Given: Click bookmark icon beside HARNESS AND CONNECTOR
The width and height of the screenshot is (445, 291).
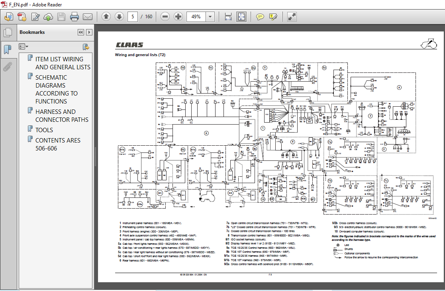Looking at the screenshot, I should click(30, 111).
